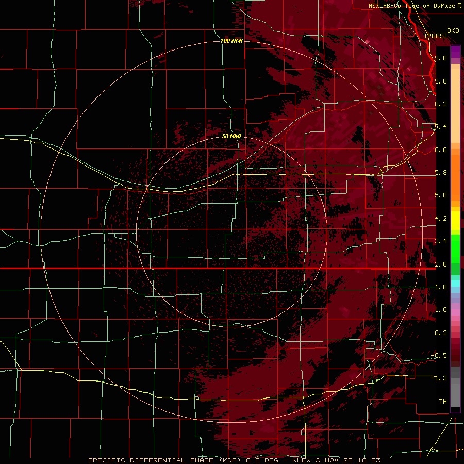Click the cyan swatch on the color bar
Screen dimensions: 464x464
point(455,284)
